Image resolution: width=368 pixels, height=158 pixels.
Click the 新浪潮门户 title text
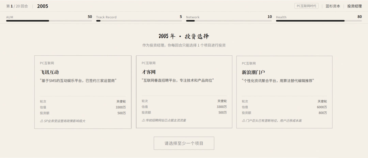254,72
